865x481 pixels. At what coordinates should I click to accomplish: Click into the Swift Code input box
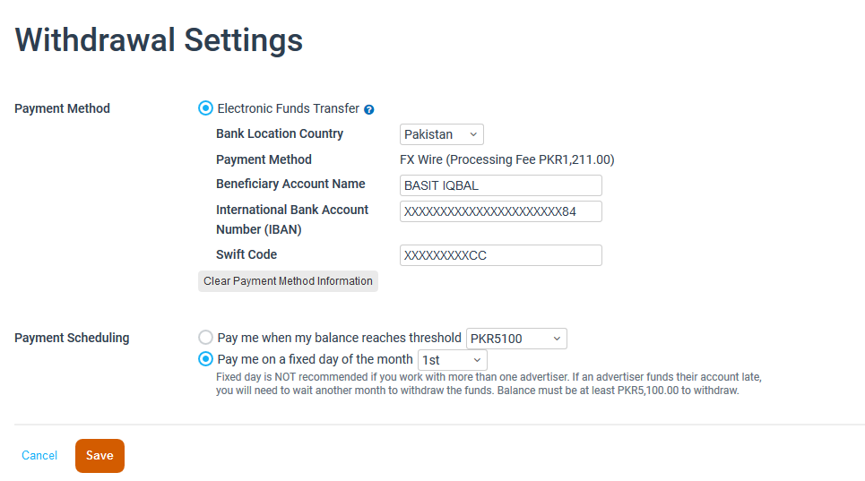pyautogui.click(x=500, y=255)
